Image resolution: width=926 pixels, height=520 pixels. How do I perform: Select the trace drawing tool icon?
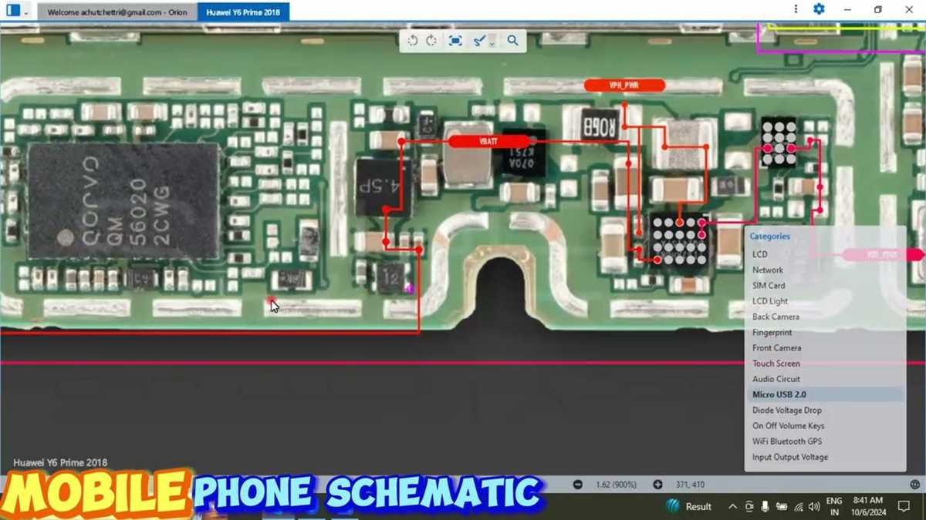tap(479, 41)
